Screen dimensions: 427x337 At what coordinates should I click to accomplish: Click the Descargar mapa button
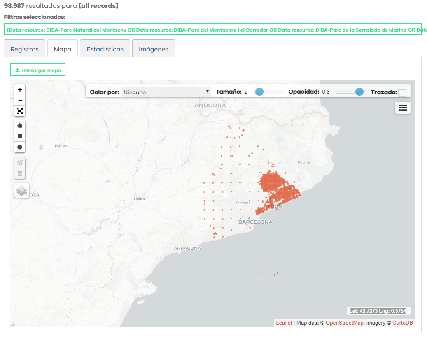38,70
